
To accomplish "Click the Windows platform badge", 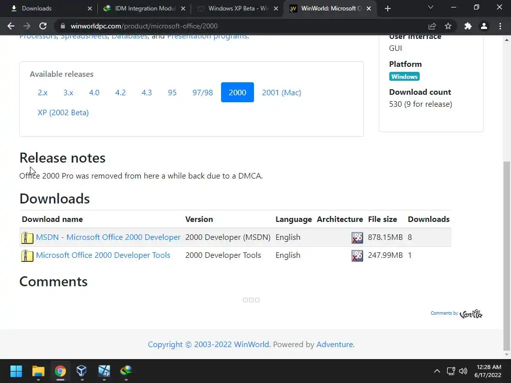I will pos(404,76).
